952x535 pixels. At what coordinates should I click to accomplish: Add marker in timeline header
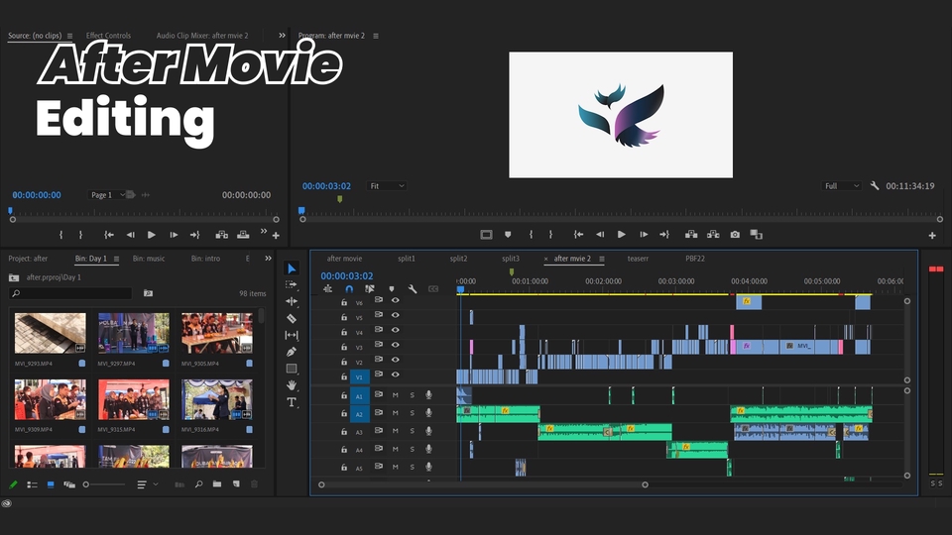click(x=392, y=289)
